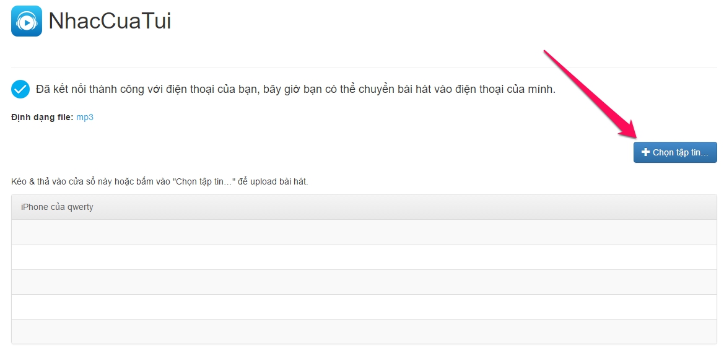Click the "Đã kết nối thành công" text
Viewport: 724px width, 348px height.
click(x=95, y=89)
